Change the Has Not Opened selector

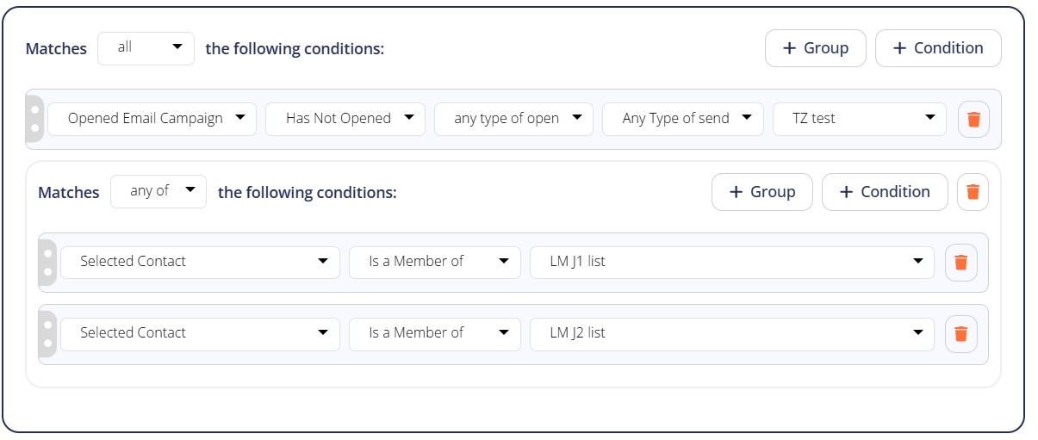[x=345, y=119]
